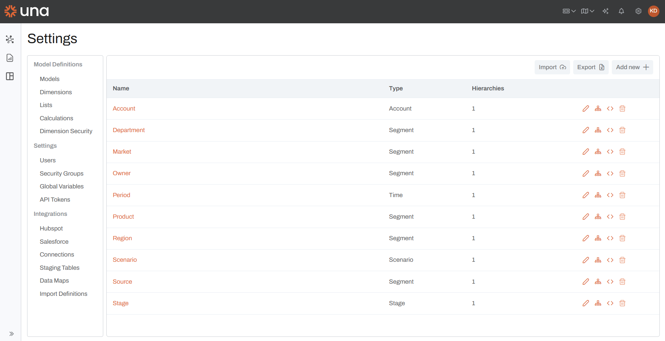Open notifications bell
Screen dimensions: 665x341
[621, 11]
